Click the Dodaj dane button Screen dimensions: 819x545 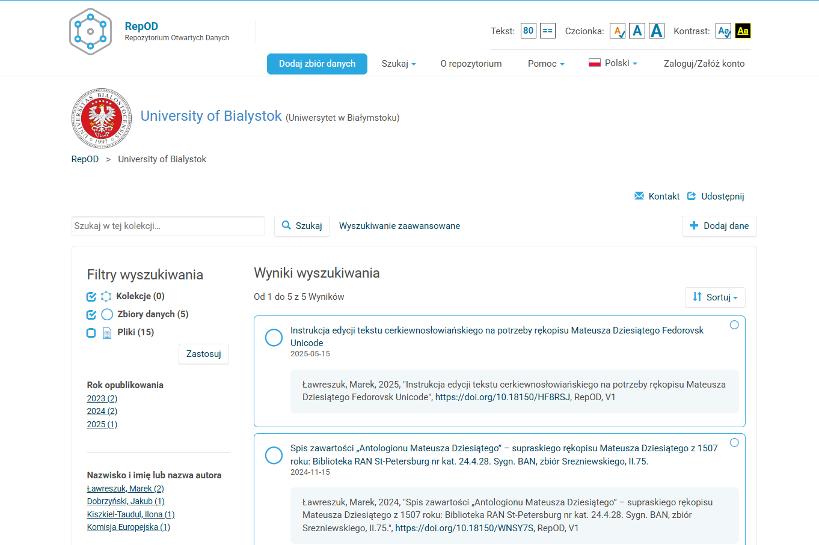719,226
